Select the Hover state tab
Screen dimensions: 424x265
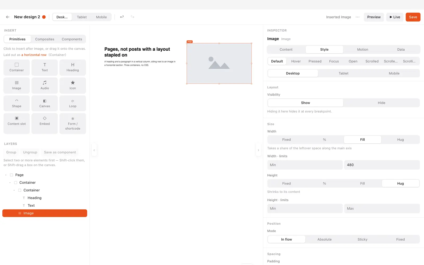click(x=296, y=61)
